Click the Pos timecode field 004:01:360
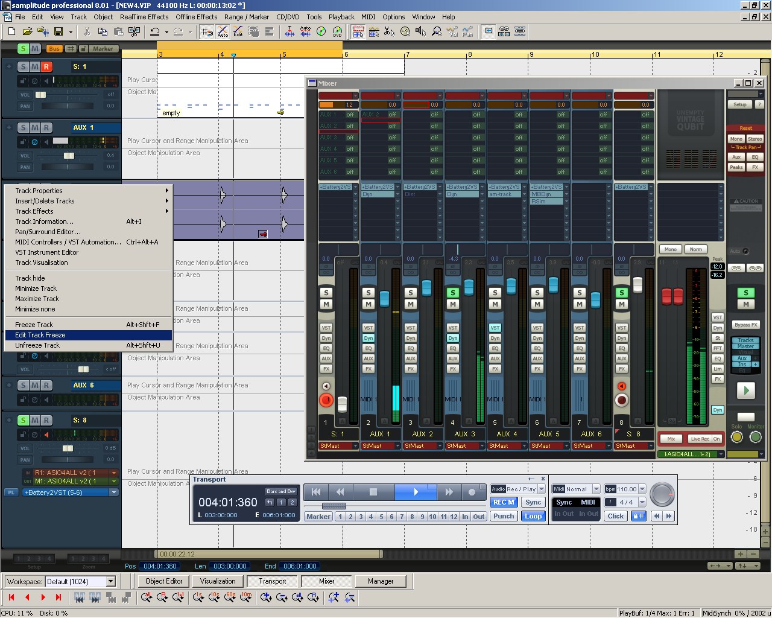 (x=160, y=566)
